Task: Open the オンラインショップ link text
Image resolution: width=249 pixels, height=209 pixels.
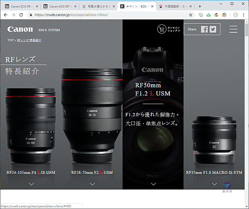Action: point(174,29)
